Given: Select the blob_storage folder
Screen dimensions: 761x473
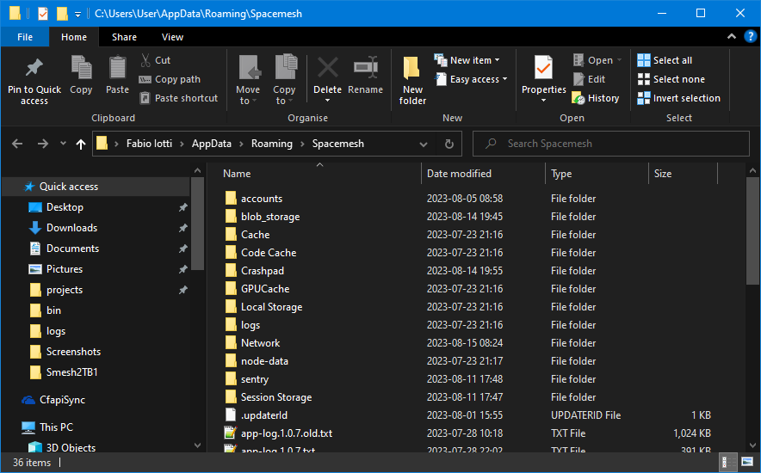Looking at the screenshot, I should pyautogui.click(x=270, y=217).
